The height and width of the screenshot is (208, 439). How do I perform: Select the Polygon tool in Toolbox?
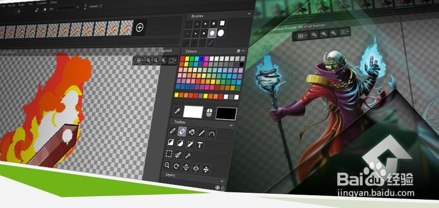(x=190, y=144)
